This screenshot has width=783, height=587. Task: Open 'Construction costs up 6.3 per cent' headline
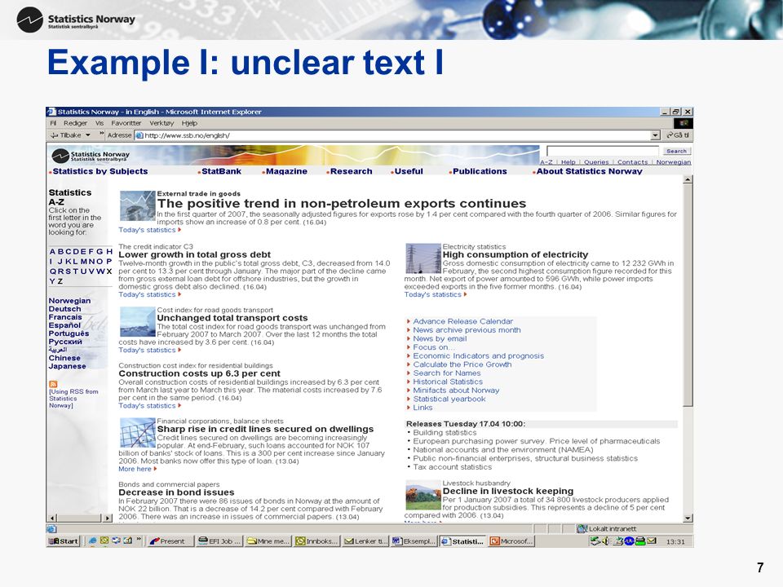click(199, 373)
